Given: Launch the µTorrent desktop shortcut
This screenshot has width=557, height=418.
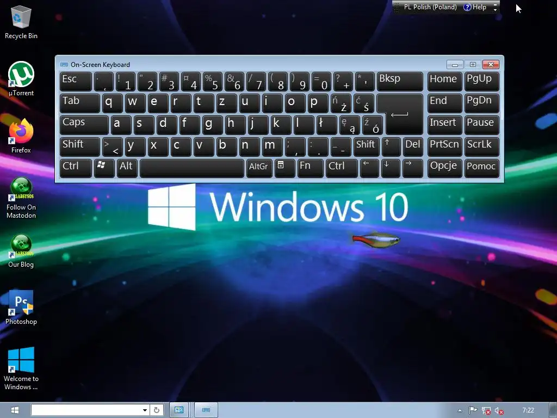Looking at the screenshot, I should pyautogui.click(x=21, y=79).
